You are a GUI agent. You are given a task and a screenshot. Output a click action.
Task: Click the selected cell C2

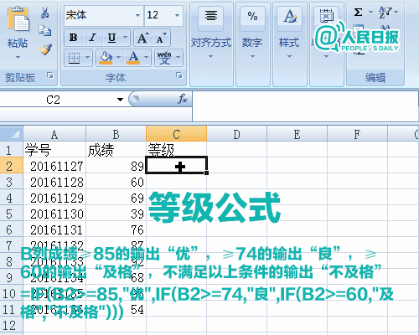tap(176, 165)
